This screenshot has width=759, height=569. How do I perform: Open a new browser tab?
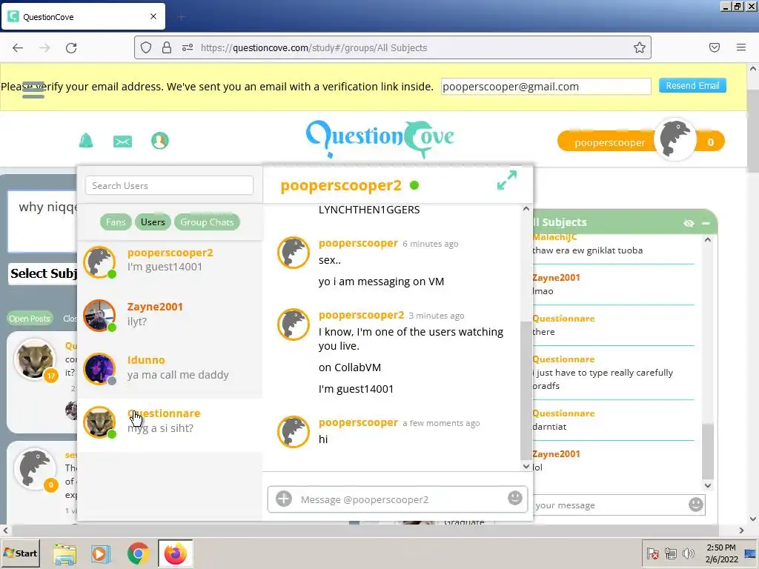[x=181, y=17]
